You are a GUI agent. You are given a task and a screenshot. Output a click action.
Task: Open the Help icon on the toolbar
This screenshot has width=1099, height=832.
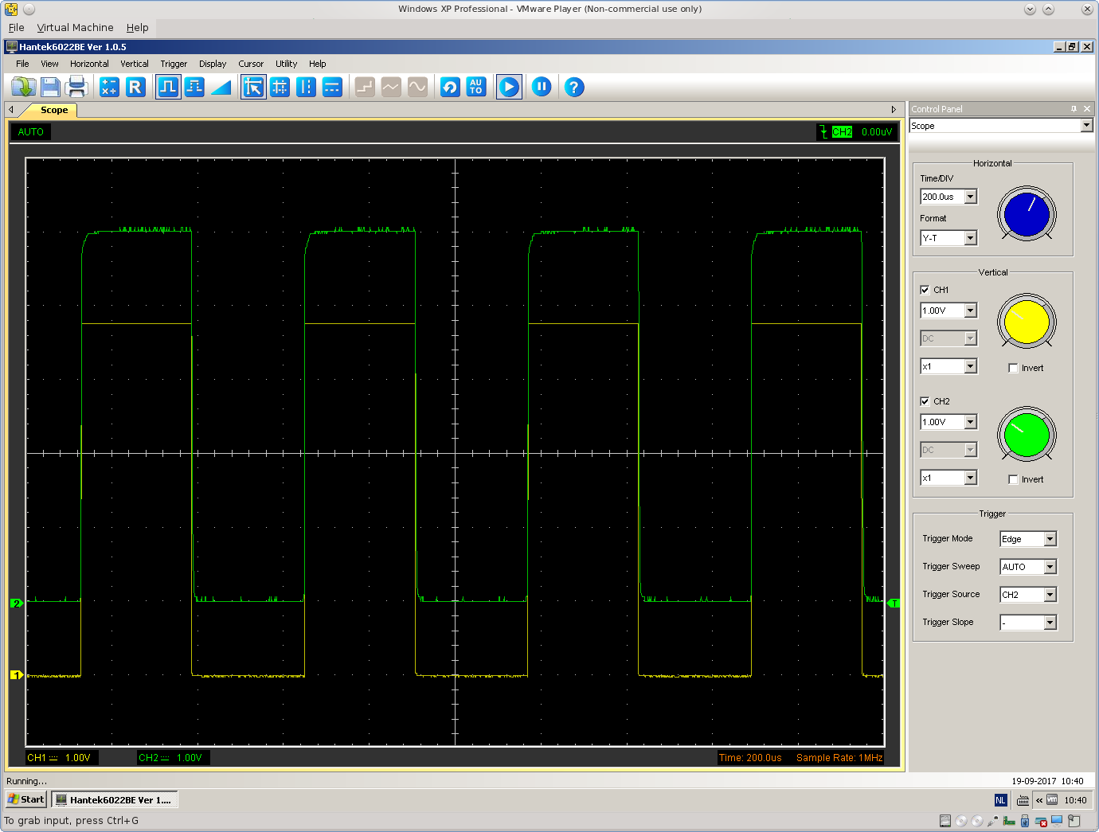click(x=574, y=87)
